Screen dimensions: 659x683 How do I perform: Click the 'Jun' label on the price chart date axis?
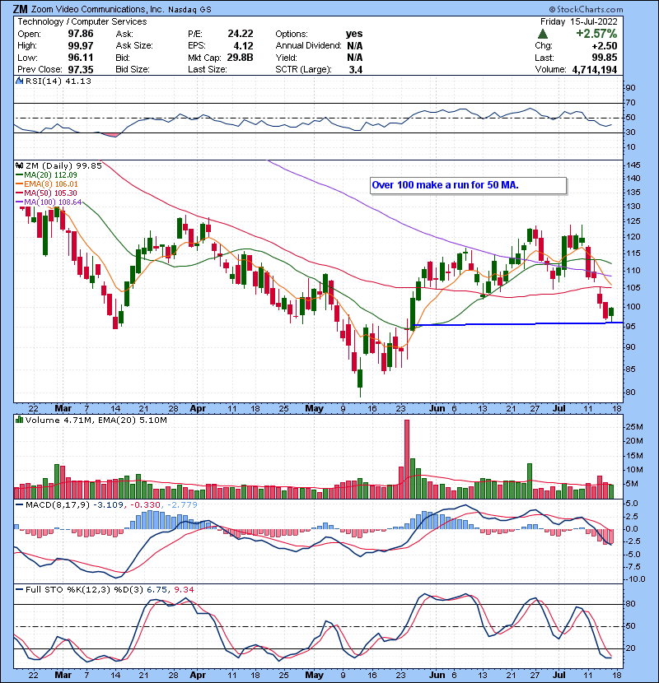[x=437, y=409]
